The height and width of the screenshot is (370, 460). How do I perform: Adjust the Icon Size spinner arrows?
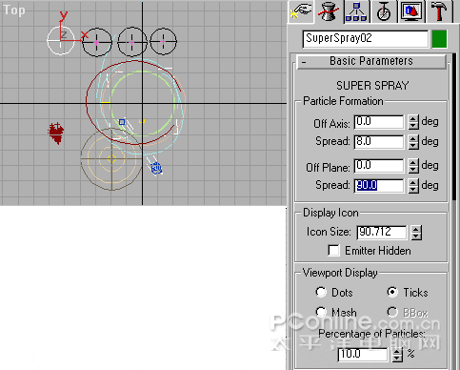(x=416, y=233)
